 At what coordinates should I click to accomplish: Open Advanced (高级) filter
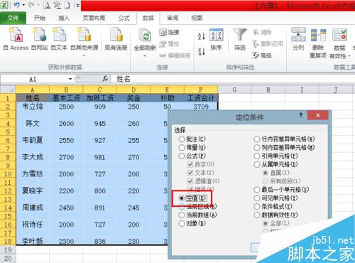[x=262, y=55]
